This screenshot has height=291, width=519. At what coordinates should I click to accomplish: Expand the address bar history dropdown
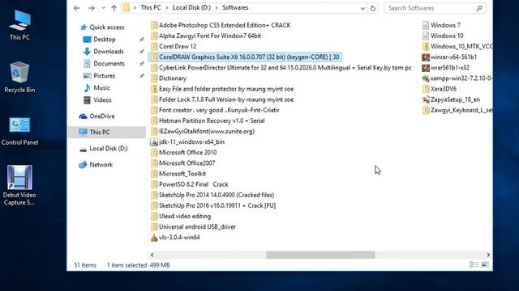[x=362, y=8]
